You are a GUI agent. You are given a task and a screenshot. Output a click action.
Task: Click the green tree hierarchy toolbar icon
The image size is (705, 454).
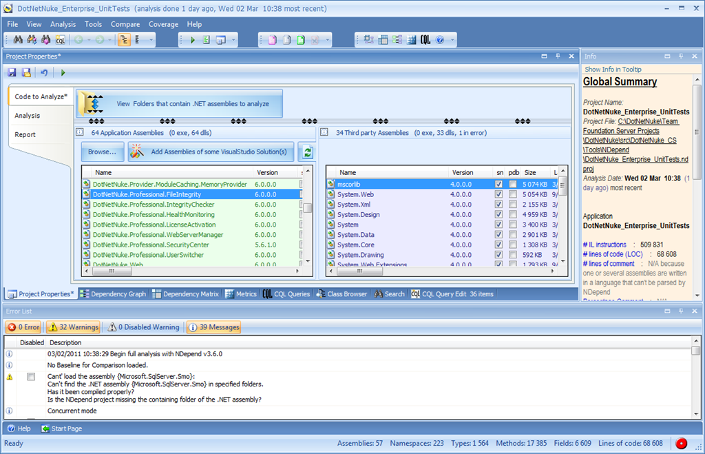[x=397, y=40]
